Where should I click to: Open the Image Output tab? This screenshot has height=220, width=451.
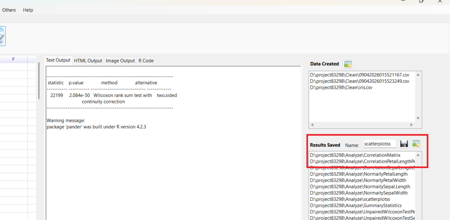120,61
